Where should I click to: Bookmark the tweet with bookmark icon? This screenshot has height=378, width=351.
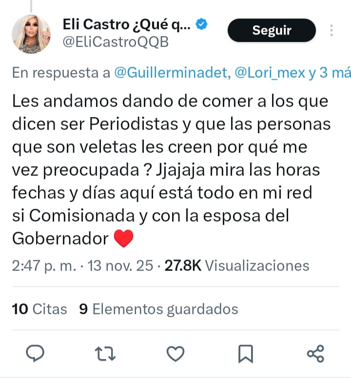click(246, 354)
